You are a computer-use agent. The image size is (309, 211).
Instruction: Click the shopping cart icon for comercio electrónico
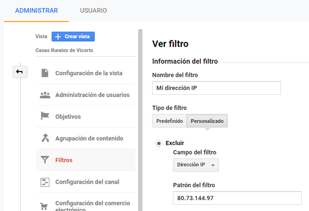(45, 205)
